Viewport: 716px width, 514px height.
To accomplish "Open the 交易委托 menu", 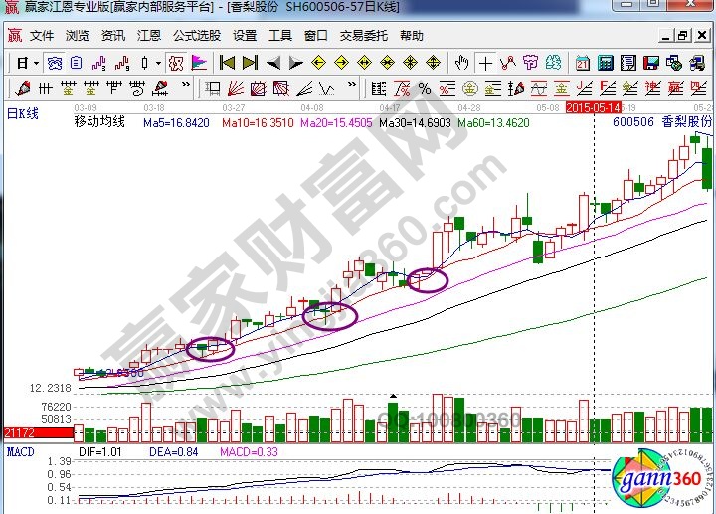I will pos(364,35).
